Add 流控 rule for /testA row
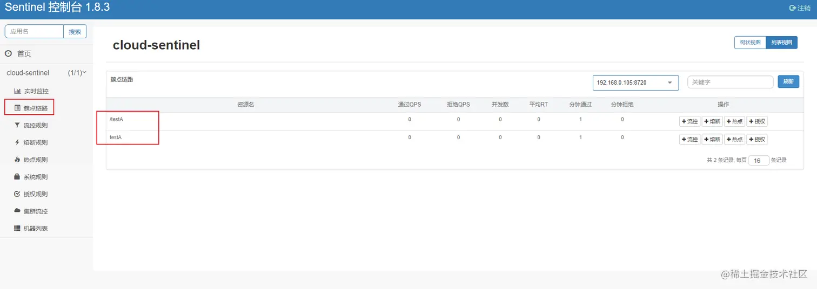 point(689,121)
